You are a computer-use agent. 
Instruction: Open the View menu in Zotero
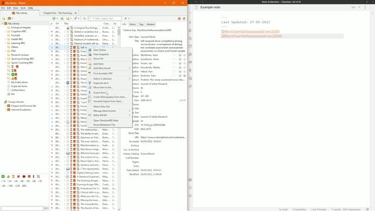[x=16, y=8]
